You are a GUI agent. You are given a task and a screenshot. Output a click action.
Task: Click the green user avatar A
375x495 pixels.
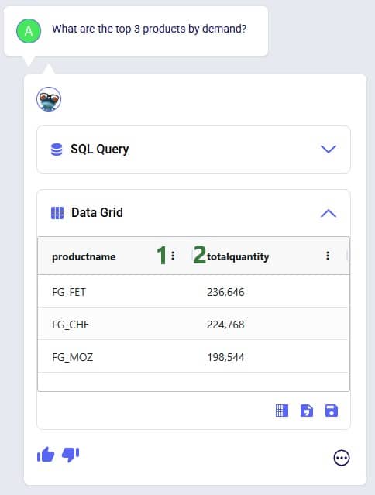[x=29, y=31]
